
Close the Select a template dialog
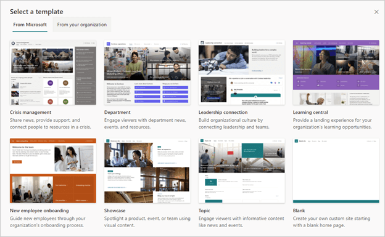[376, 12]
